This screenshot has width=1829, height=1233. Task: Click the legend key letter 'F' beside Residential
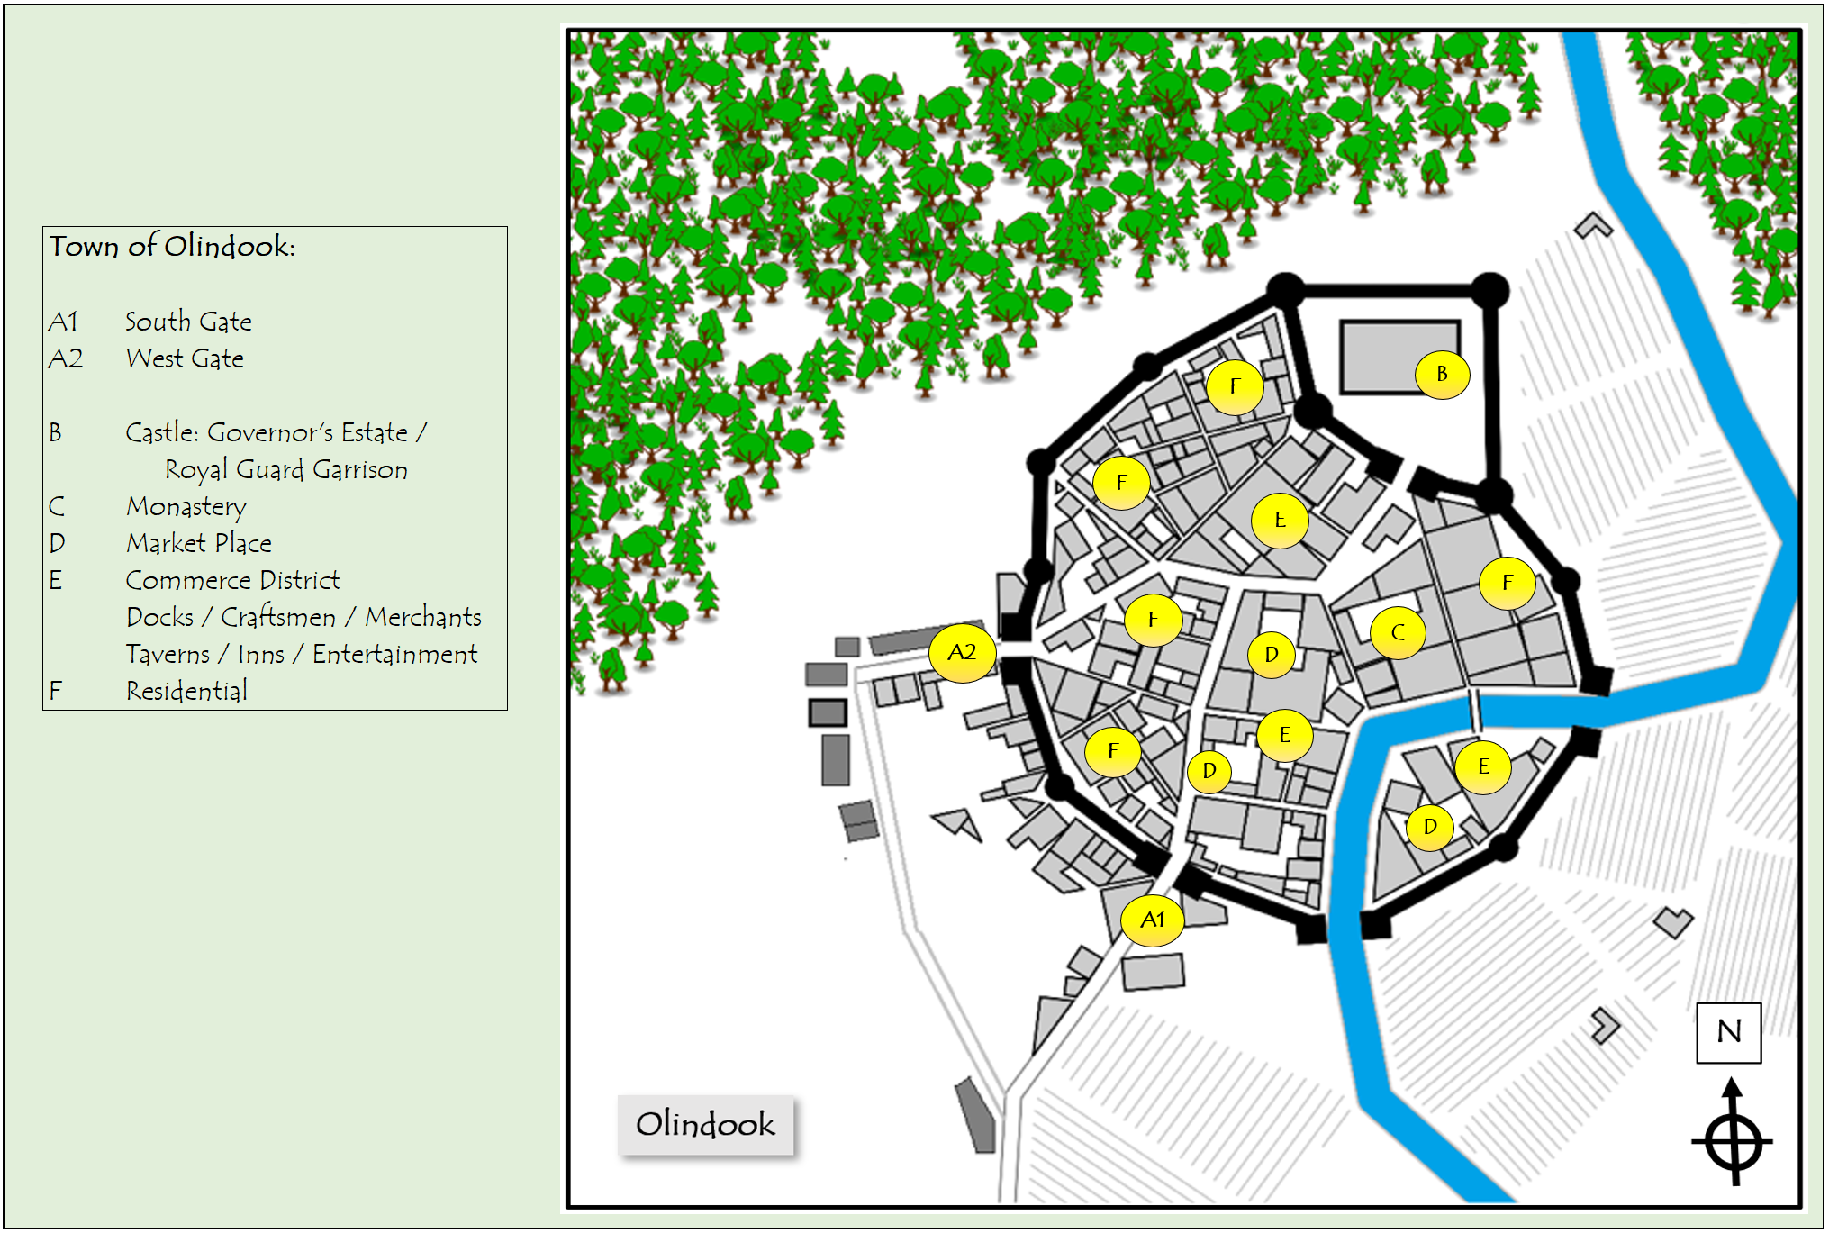tap(56, 691)
